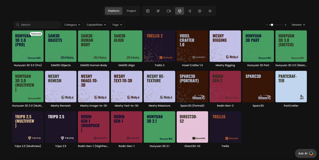319x160 pixels.
Task: Open the editing pencil icon
Action: (158, 11)
